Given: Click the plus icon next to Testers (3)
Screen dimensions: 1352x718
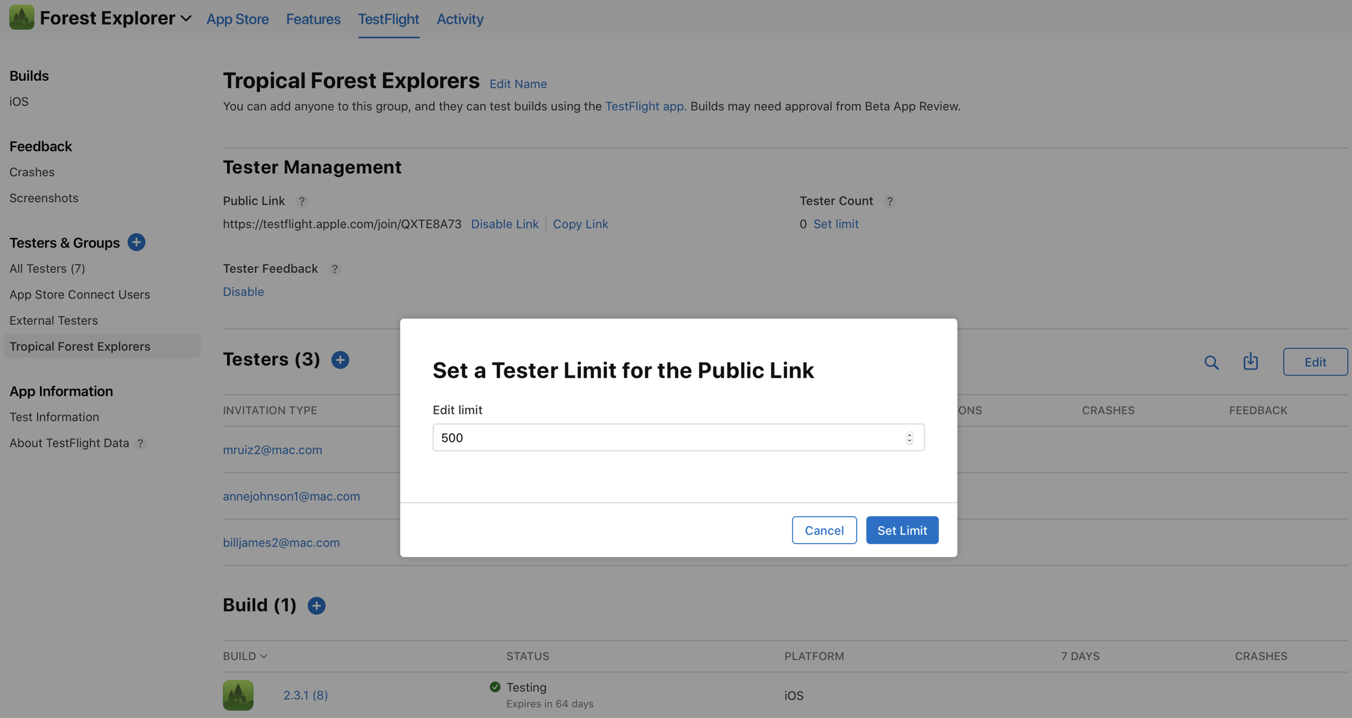Looking at the screenshot, I should pyautogui.click(x=340, y=360).
